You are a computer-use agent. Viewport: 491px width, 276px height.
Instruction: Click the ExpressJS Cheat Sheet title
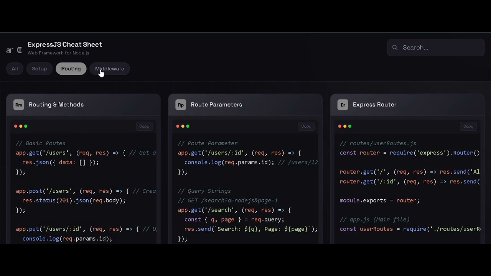pyautogui.click(x=65, y=44)
